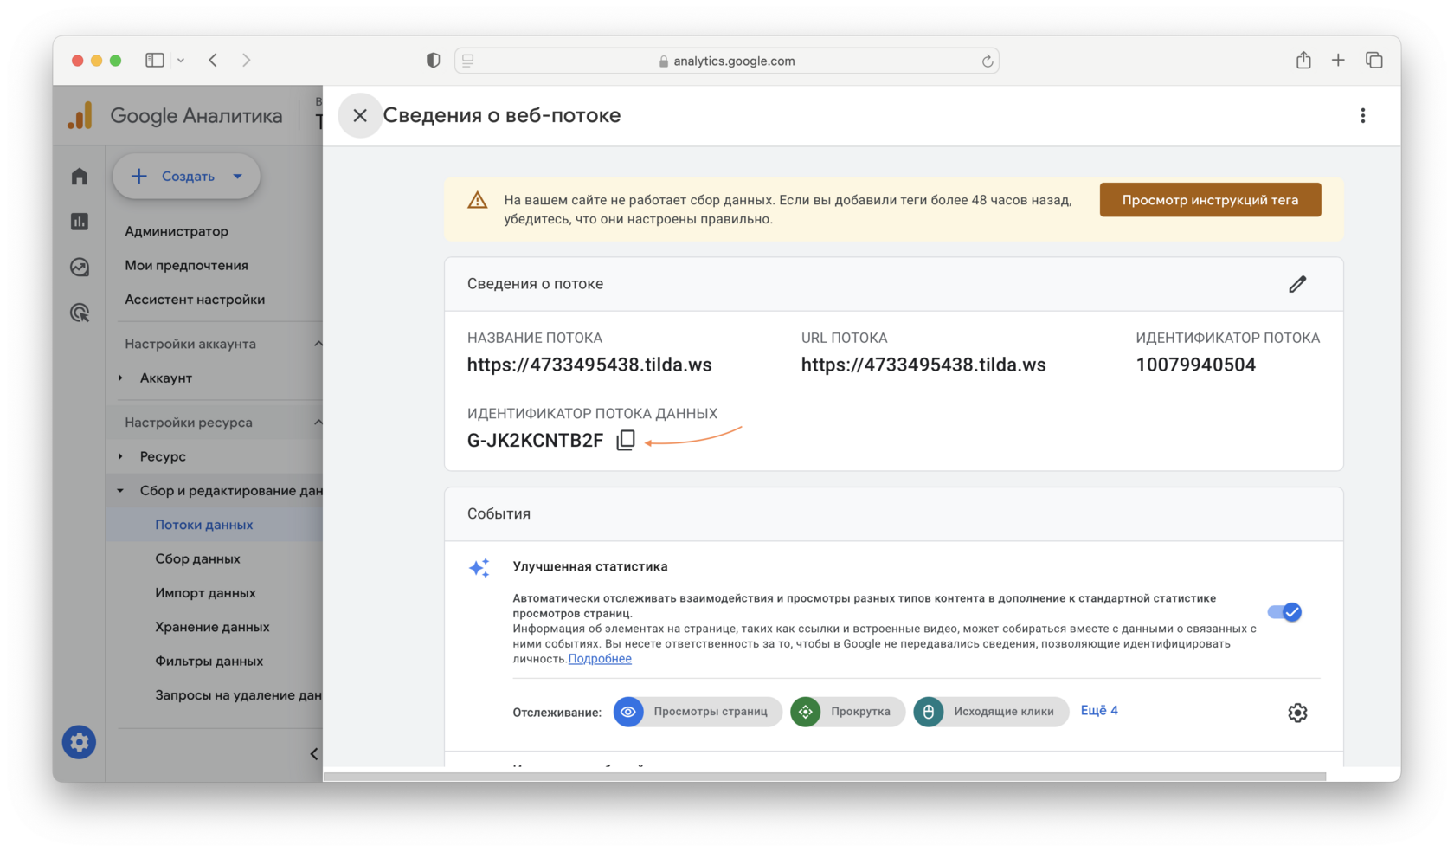Expand the Ресурс tree item
This screenshot has width=1454, height=852.
[120, 456]
